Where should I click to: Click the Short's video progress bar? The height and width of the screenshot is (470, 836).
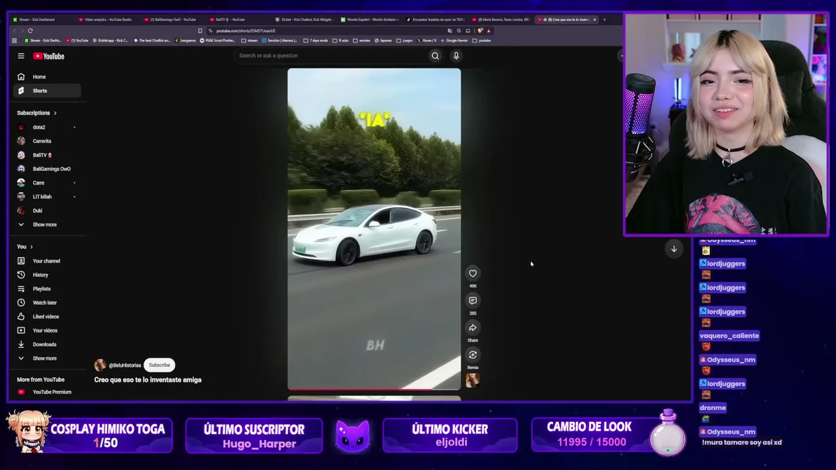[x=374, y=389]
